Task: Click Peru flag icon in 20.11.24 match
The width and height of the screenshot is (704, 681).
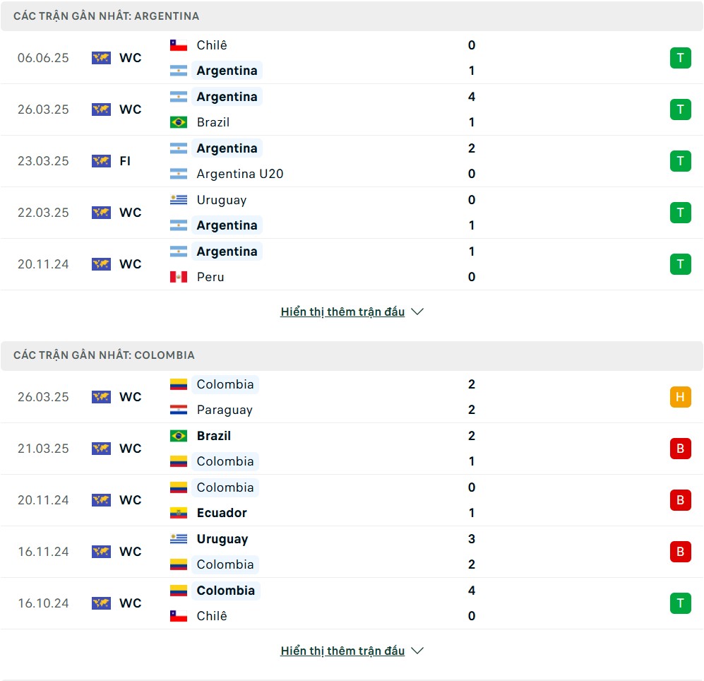Action: pyautogui.click(x=178, y=277)
